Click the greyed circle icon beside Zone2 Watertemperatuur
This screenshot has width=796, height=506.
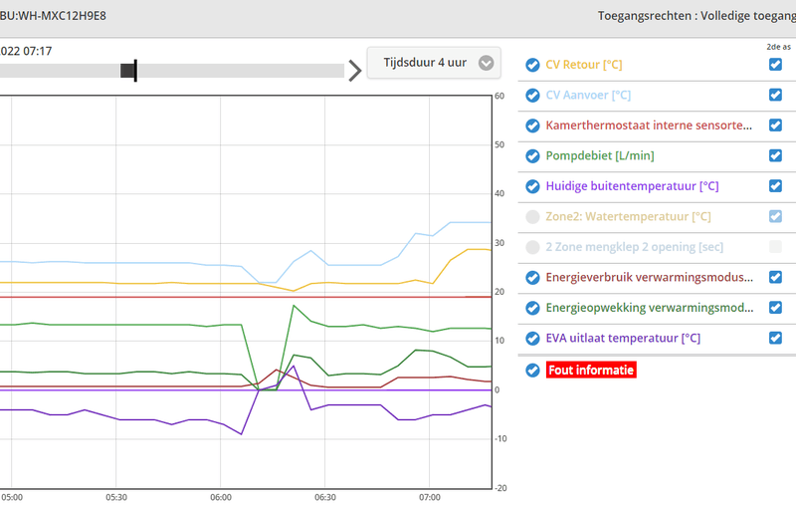tap(533, 216)
